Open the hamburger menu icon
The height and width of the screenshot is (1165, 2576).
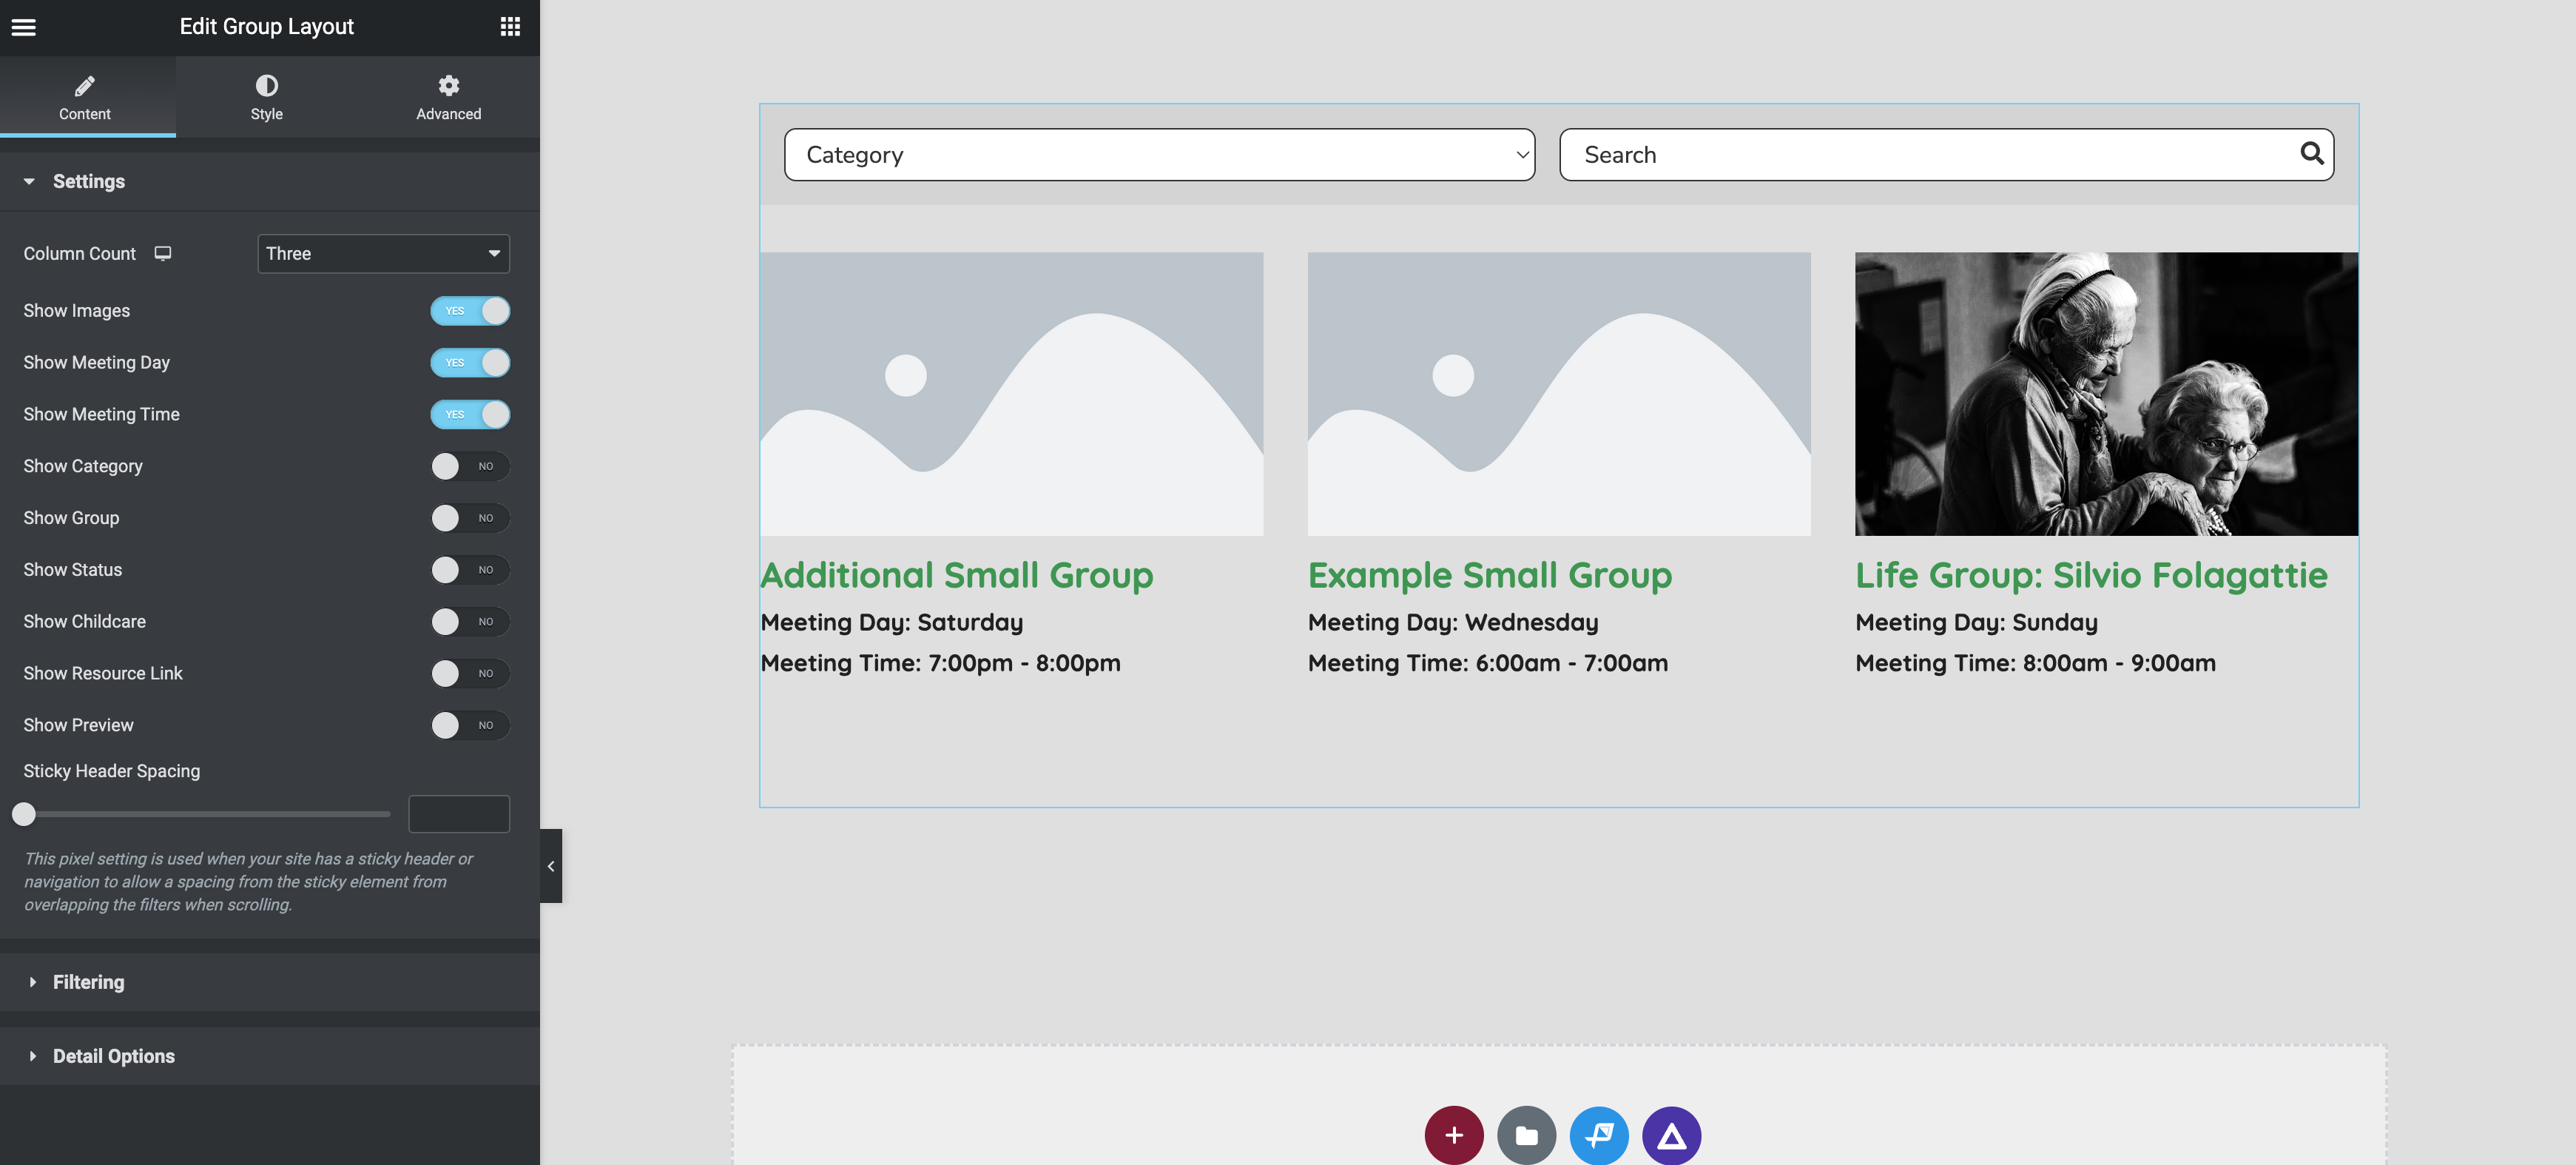(24, 27)
